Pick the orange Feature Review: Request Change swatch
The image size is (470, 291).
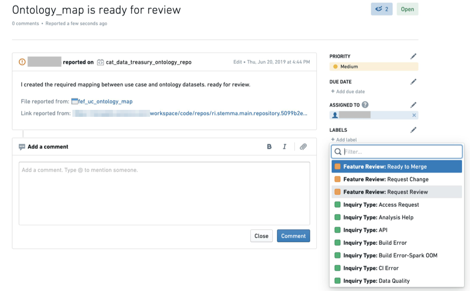338,179
